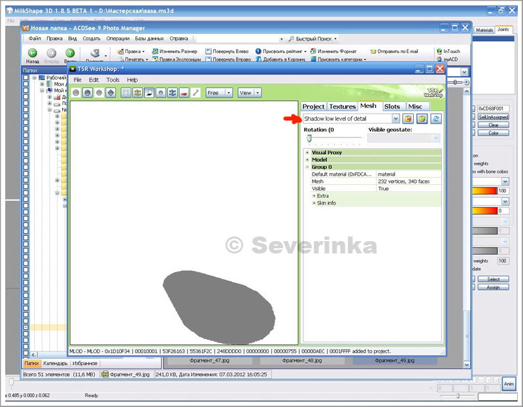Click the bone tool icon in TSR Workshop toolbar
Screen dimensions: 523x407
195,93
